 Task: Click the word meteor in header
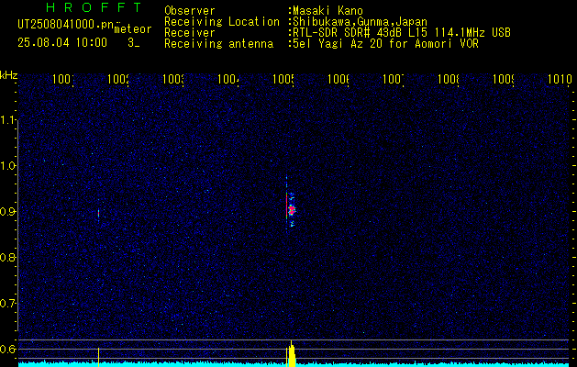(x=133, y=28)
